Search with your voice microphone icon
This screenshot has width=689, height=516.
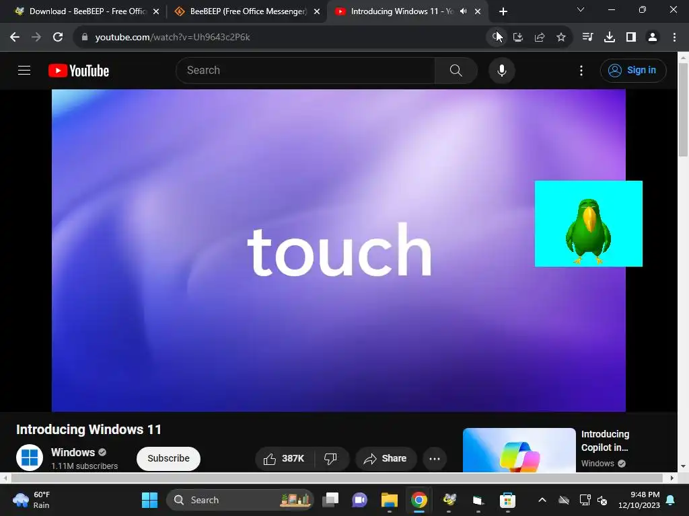pyautogui.click(x=501, y=70)
